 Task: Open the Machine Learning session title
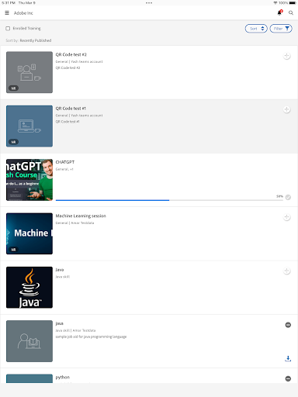point(81,216)
